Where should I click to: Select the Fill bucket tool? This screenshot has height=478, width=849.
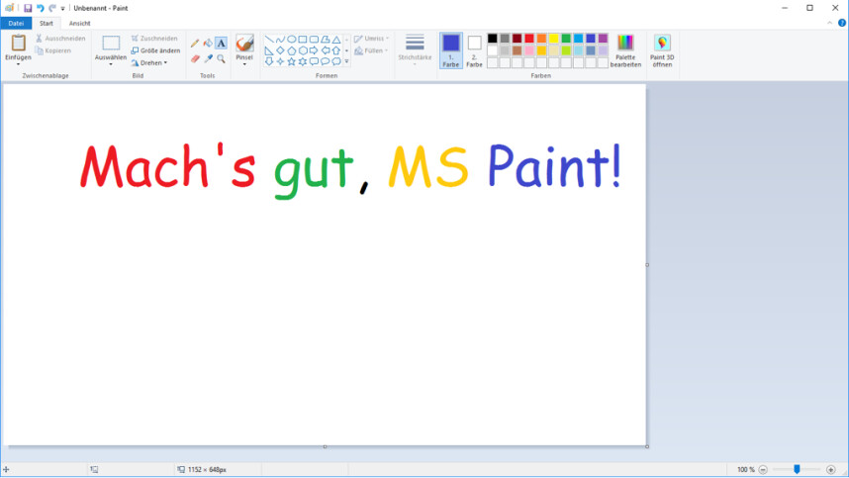pos(208,43)
